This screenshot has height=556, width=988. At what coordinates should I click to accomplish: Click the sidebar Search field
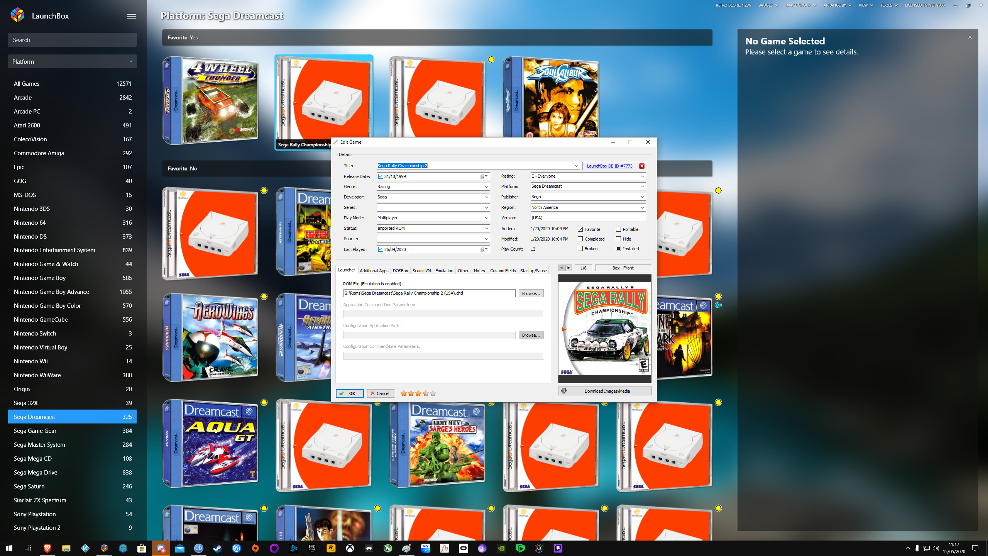[72, 40]
